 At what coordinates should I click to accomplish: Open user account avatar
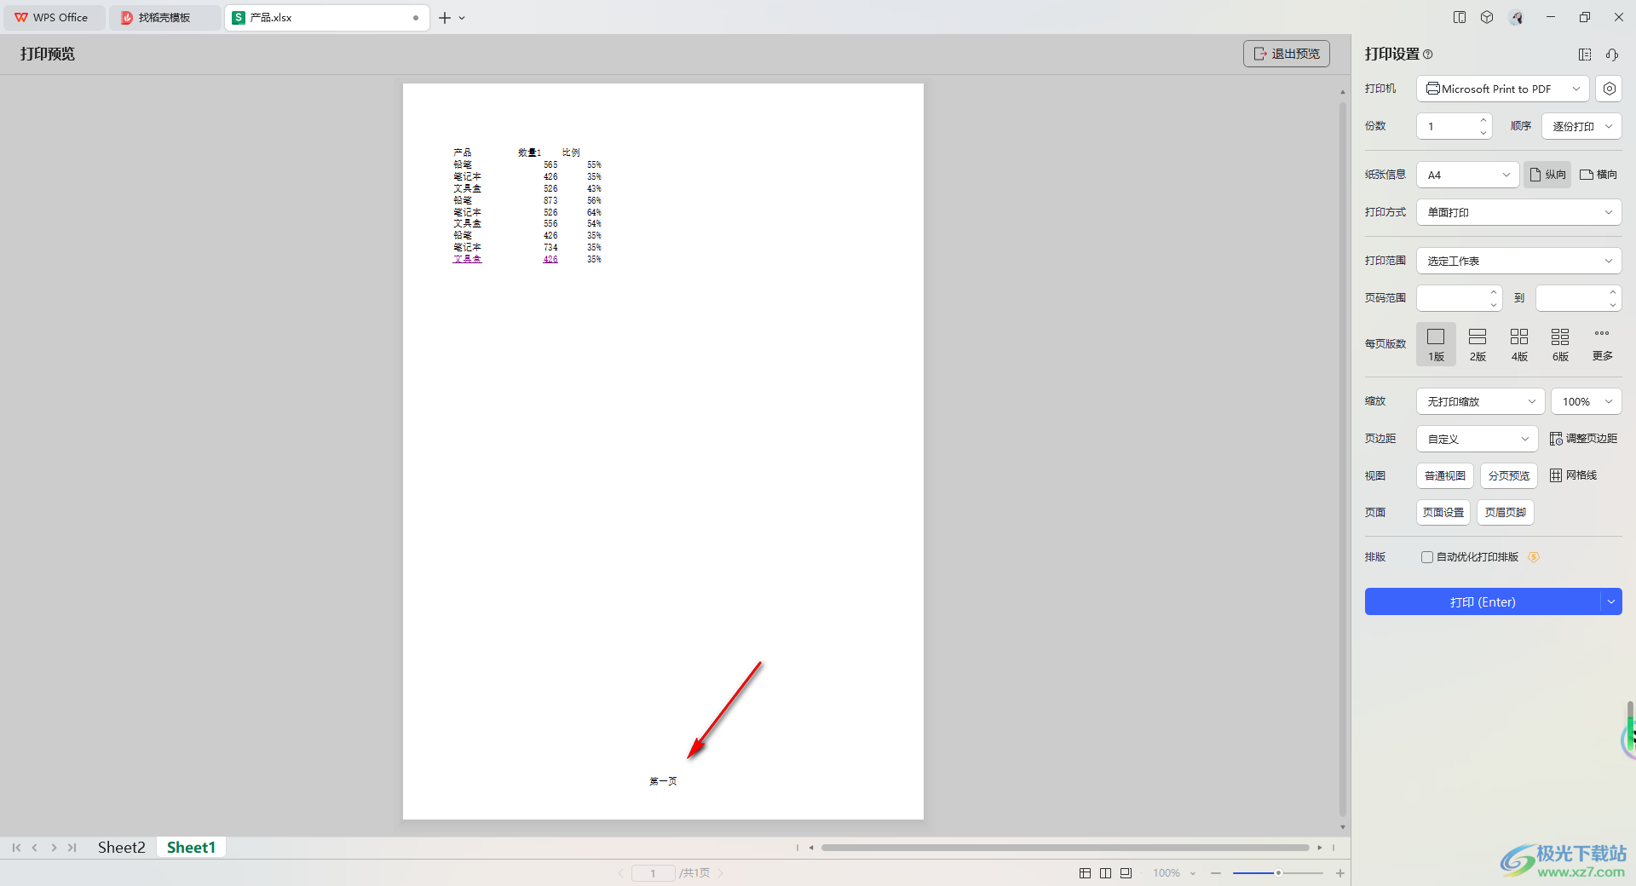point(1516,17)
